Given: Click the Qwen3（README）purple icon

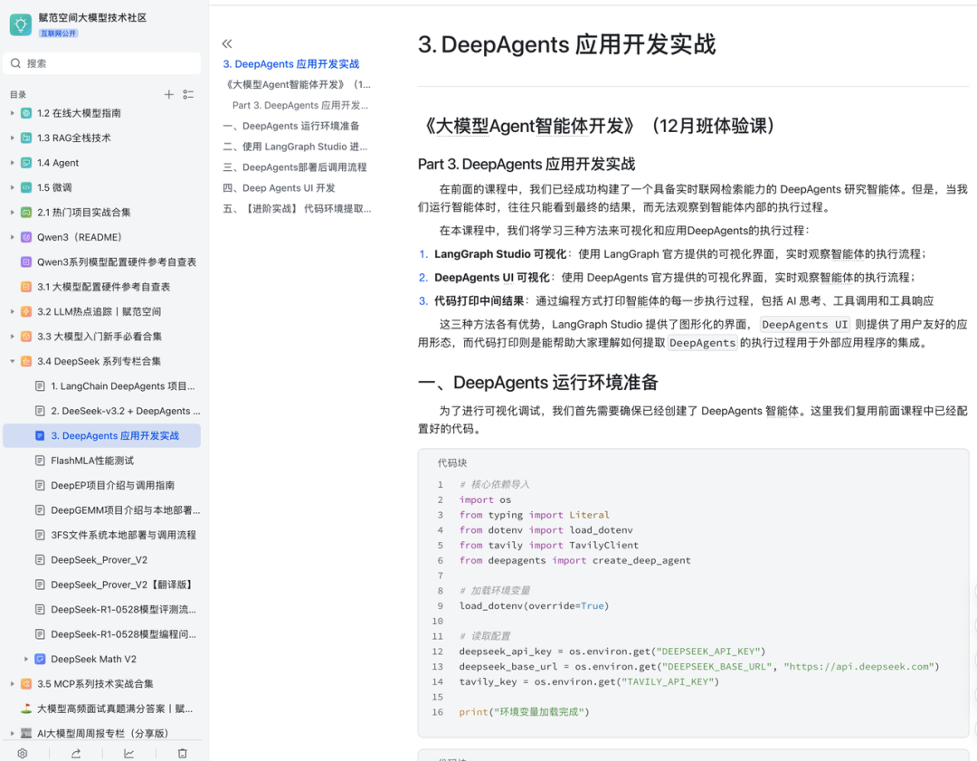Looking at the screenshot, I should coord(26,237).
